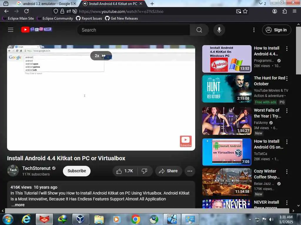
Task: Open Google Chrome from the taskbar
Action: pyautogui.click(x=136, y=219)
